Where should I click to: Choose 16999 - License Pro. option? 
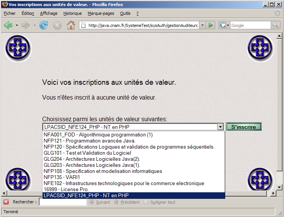[134, 189]
